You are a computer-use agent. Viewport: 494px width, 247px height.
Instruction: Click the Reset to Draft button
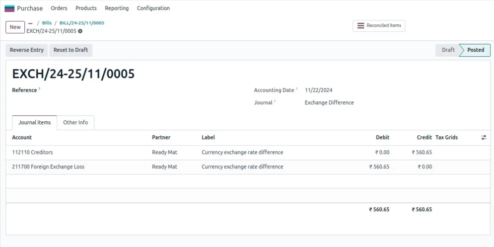(71, 50)
